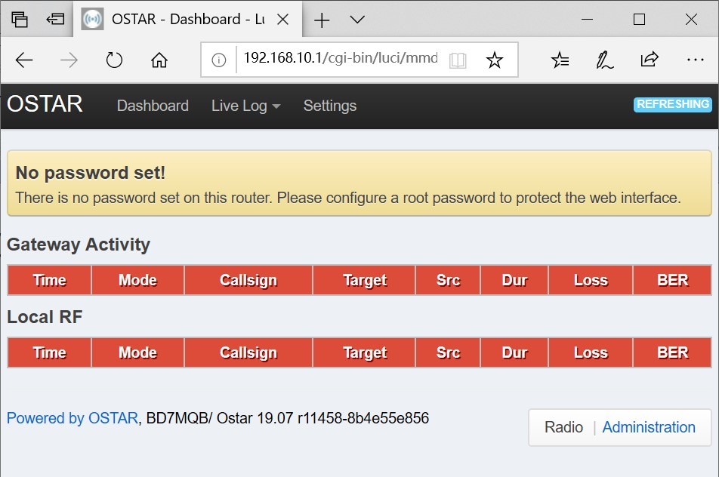Open the Administration link
The width and height of the screenshot is (719, 477).
(x=648, y=427)
